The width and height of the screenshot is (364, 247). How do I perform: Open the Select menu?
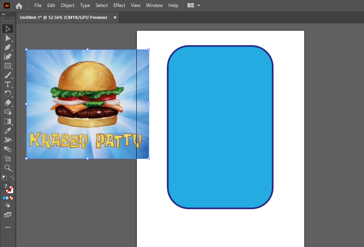(101, 5)
